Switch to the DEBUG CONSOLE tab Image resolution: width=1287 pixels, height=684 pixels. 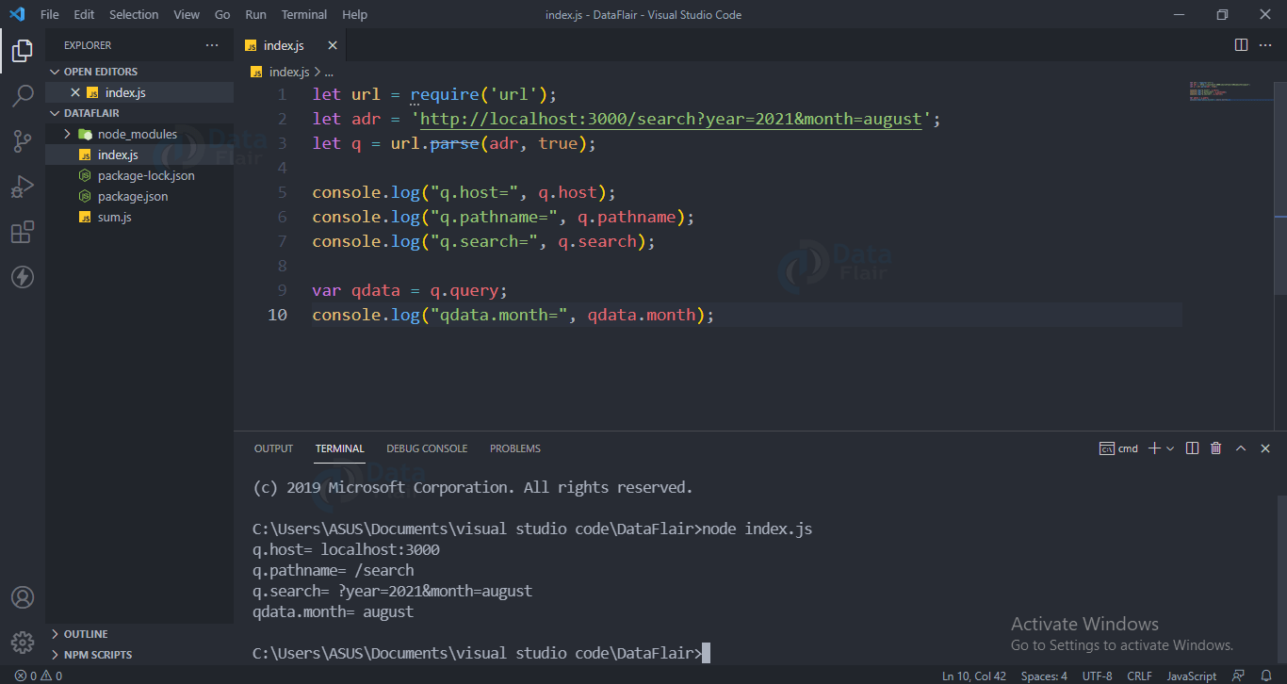pos(427,448)
